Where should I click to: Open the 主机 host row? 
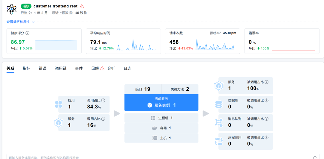(161, 138)
